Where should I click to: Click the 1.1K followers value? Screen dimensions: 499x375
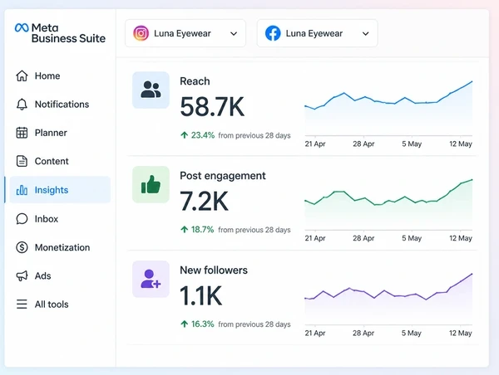(200, 295)
